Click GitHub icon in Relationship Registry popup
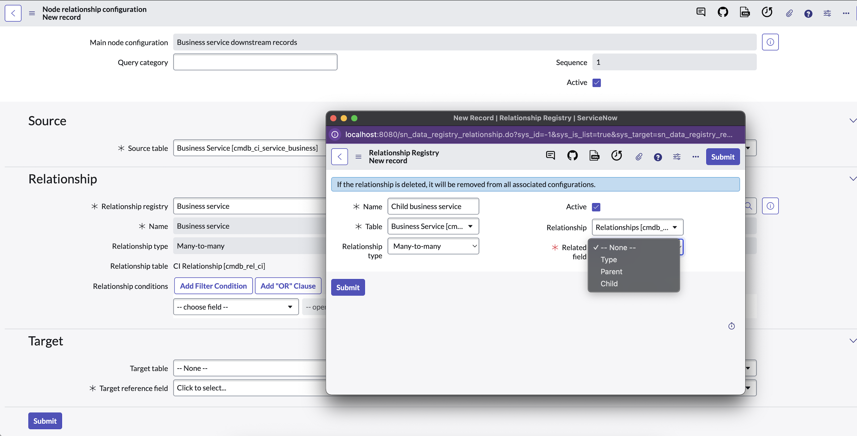This screenshot has height=436, width=857. tap(572, 156)
